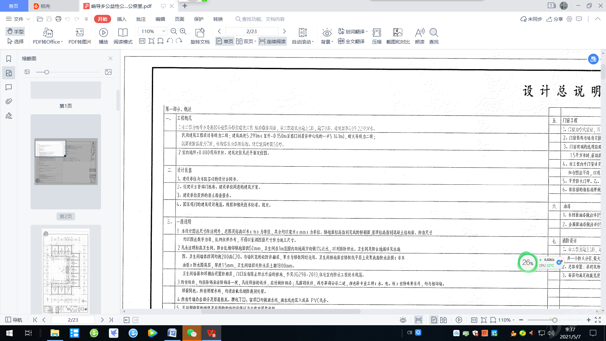Jump to last page in status bar
The width and height of the screenshot is (606, 341).
111,320
